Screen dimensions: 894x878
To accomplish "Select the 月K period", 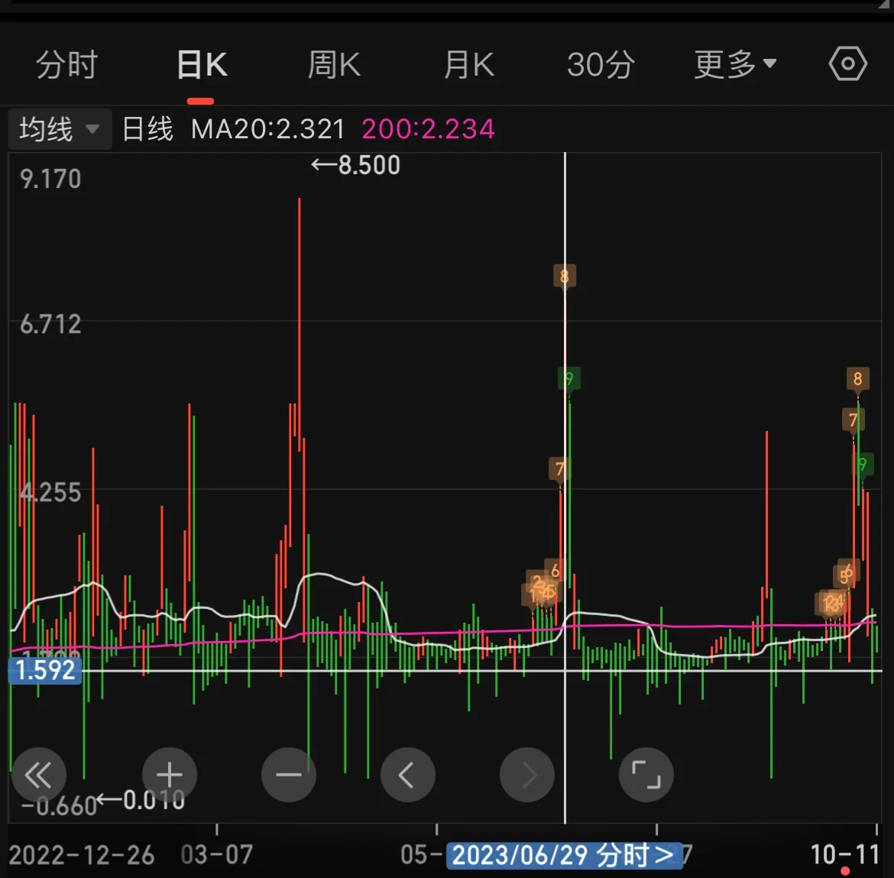I will (x=468, y=65).
